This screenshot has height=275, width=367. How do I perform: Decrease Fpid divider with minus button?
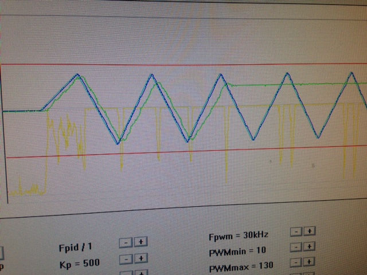tap(126, 243)
